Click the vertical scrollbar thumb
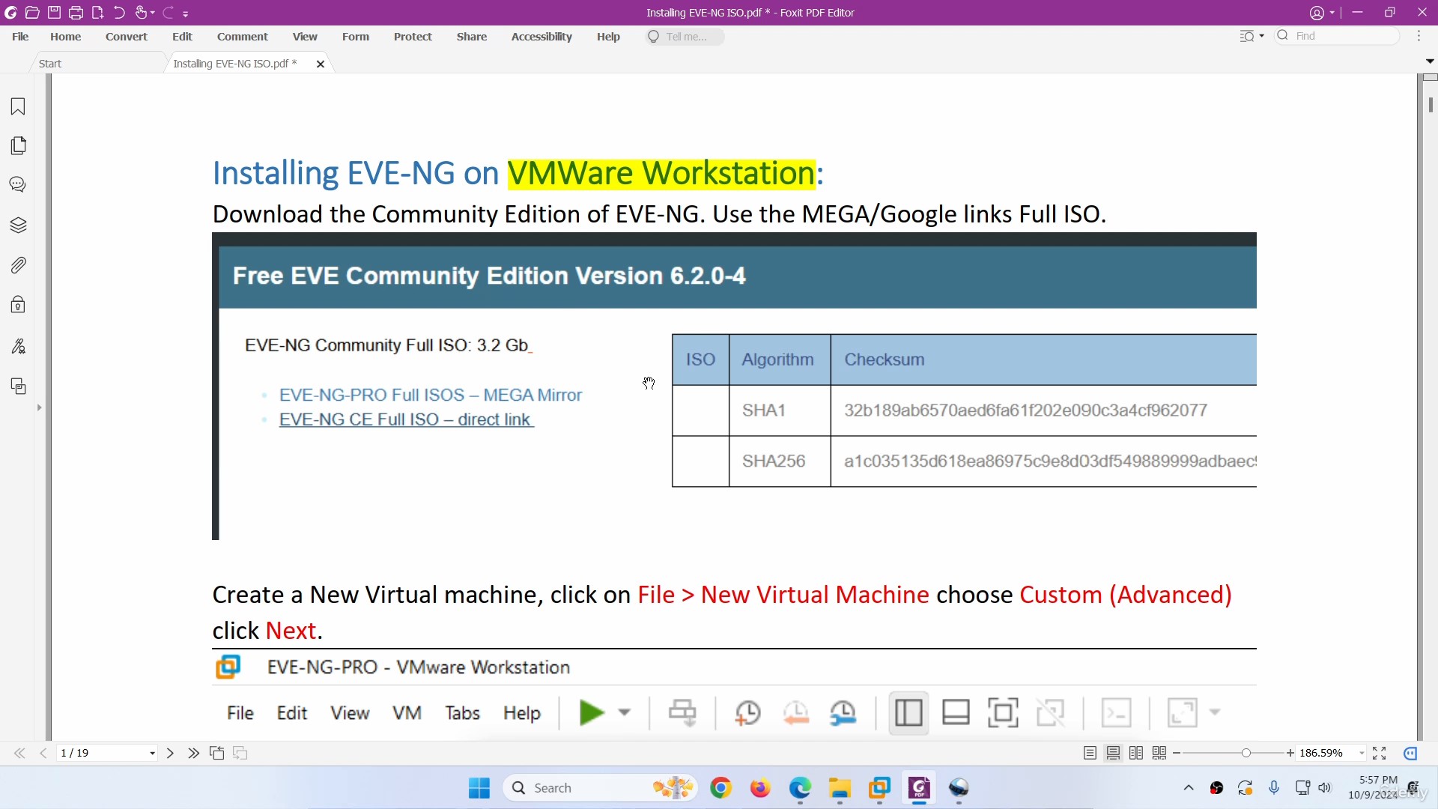1438x809 pixels. click(x=1430, y=105)
